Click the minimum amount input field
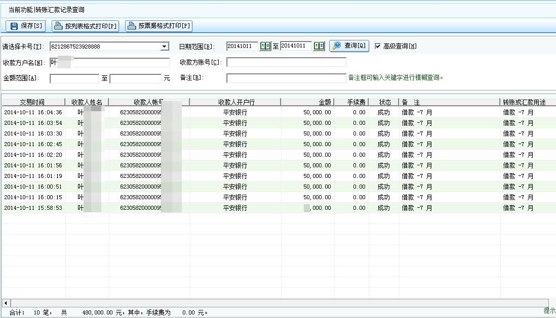Screen dimensions: 556x318 (74, 79)
